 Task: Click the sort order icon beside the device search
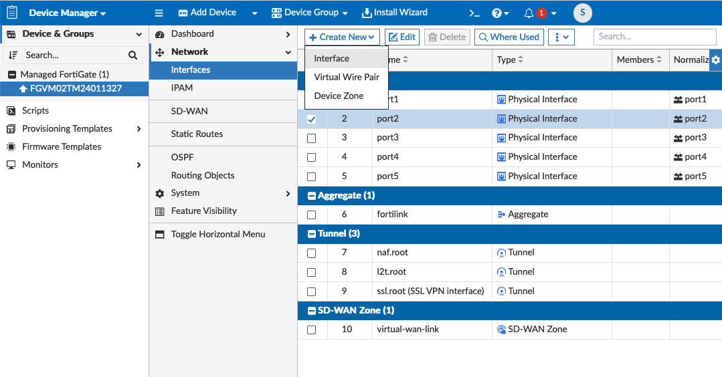(13, 55)
